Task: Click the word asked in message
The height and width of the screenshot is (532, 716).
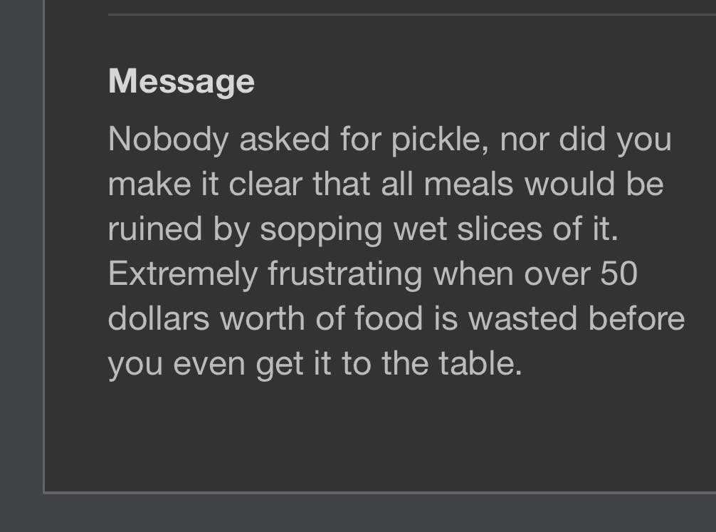Action: 284,139
